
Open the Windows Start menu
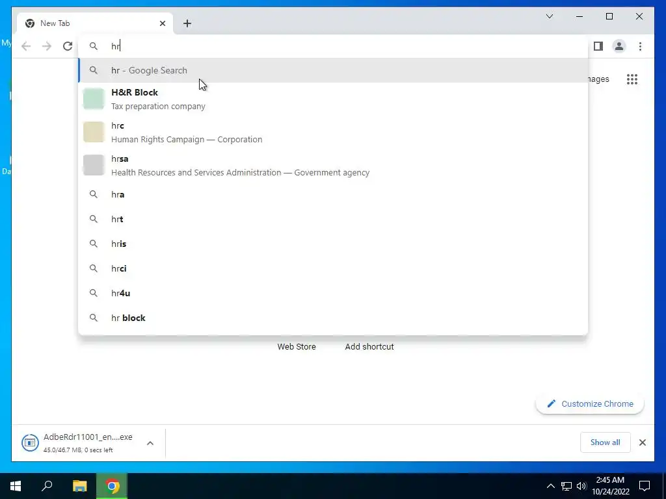pyautogui.click(x=16, y=486)
